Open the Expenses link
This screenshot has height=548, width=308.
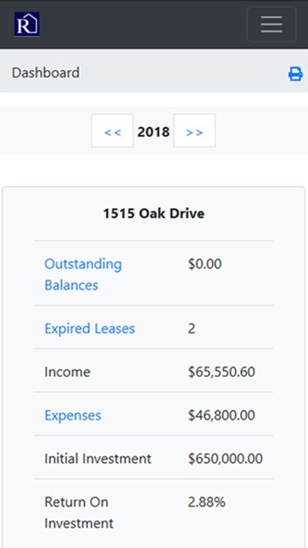[x=73, y=415]
